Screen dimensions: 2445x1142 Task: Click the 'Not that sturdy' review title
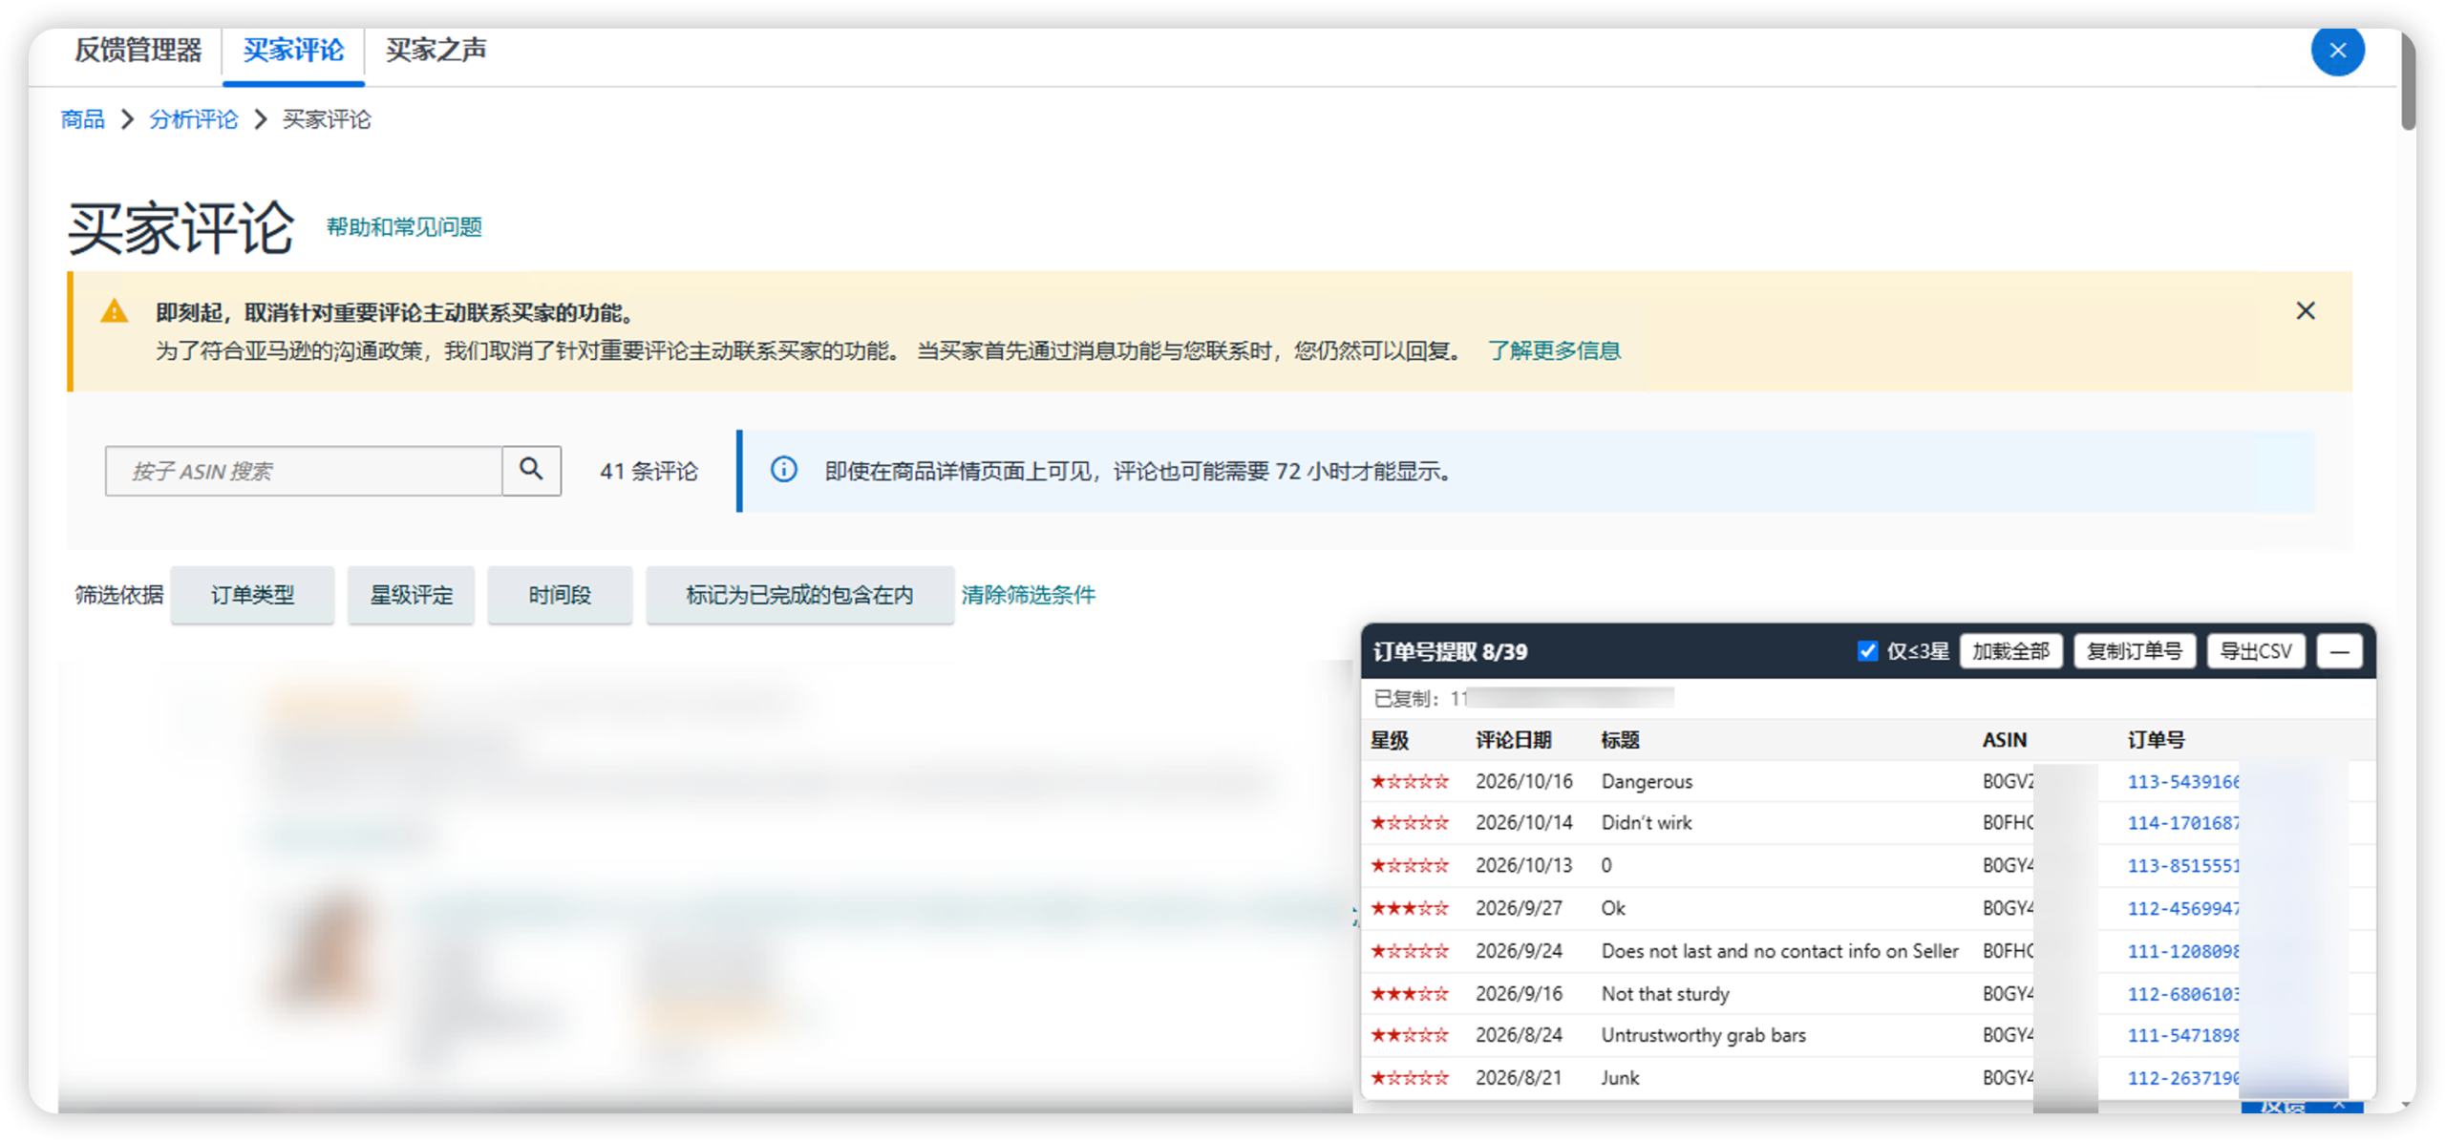pyautogui.click(x=1665, y=995)
